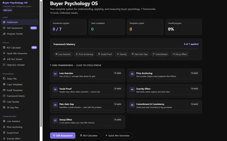This screenshot has width=227, height=141.
Task: Click the icon in the Pain-Gain Gap chip
Action: click(133, 54)
